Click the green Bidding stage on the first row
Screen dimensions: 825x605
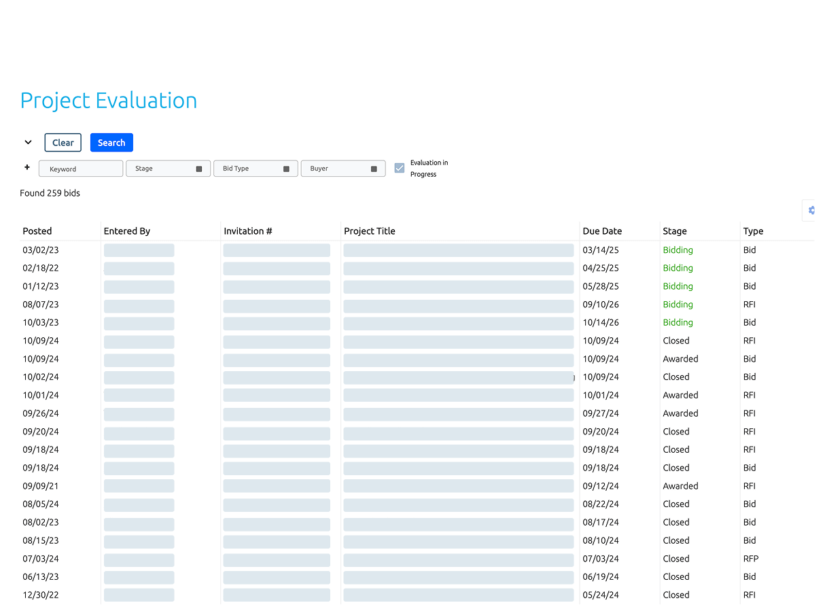[x=678, y=249]
